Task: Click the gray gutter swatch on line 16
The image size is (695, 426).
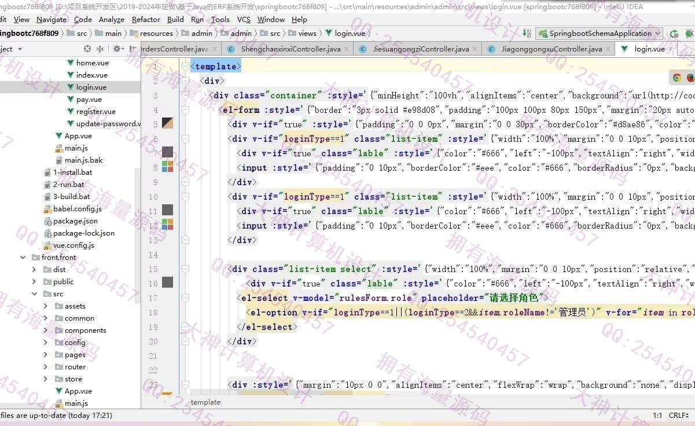Action: click(x=167, y=282)
